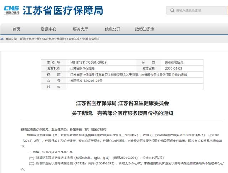Click the heading line 关于新增、完善部分医疗服务项目价格的通知

pos(122,113)
